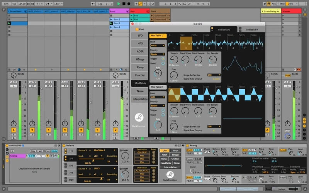This screenshot has height=193, width=309.
Task: Start playback with the green Play button
Action: point(119,3)
